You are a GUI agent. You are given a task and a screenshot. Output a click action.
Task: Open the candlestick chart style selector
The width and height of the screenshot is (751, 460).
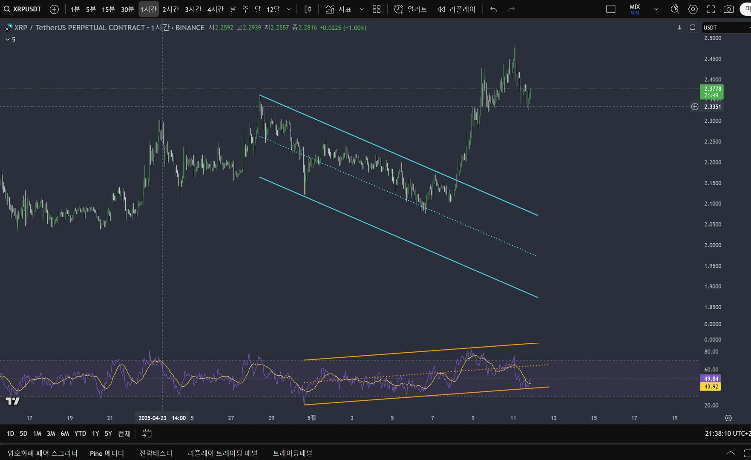pos(308,9)
